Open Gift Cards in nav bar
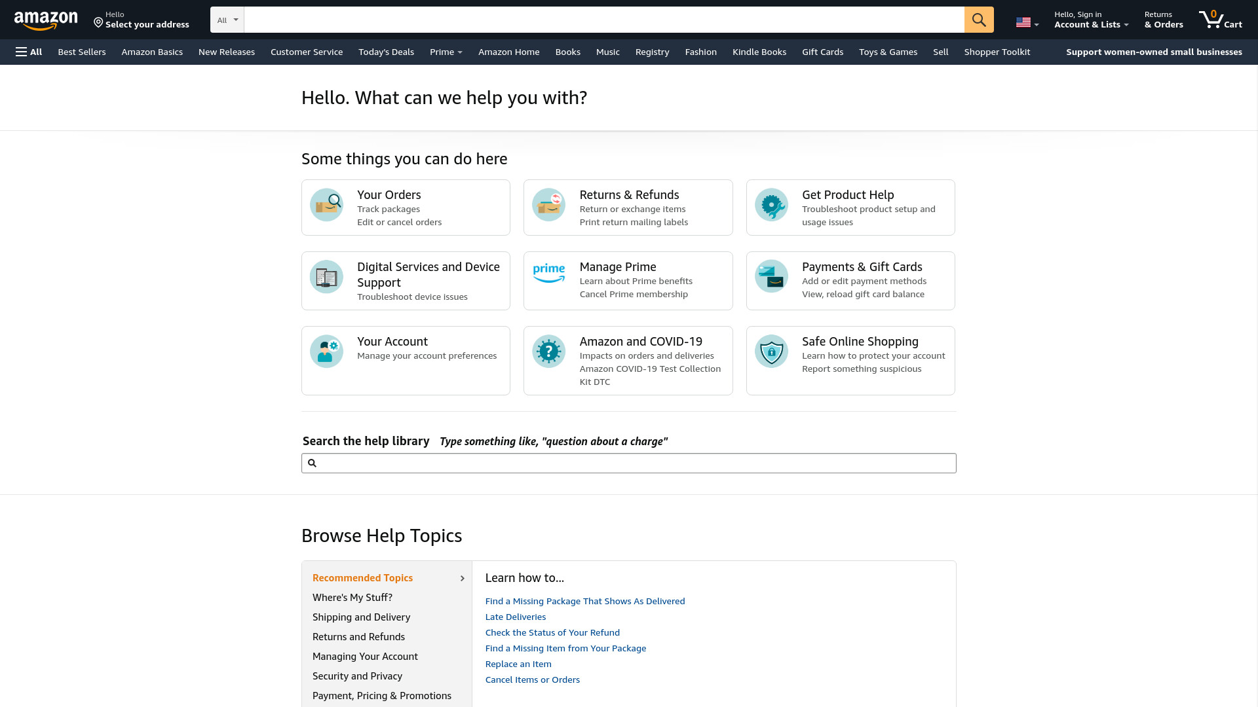 pos(823,52)
